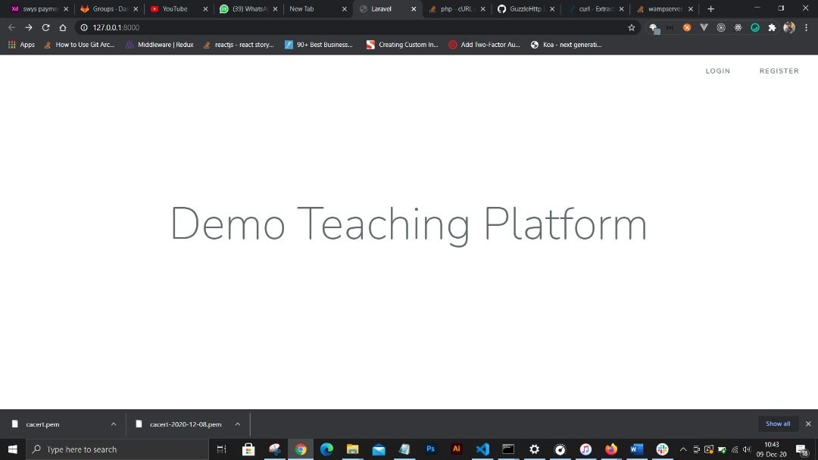The width and height of the screenshot is (818, 460).
Task: Open the Grammarly extension
Action: 755,28
